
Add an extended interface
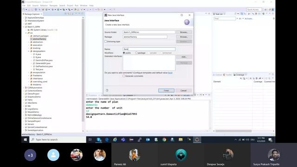click(184, 57)
